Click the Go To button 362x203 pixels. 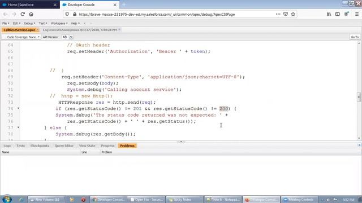tap(355, 37)
